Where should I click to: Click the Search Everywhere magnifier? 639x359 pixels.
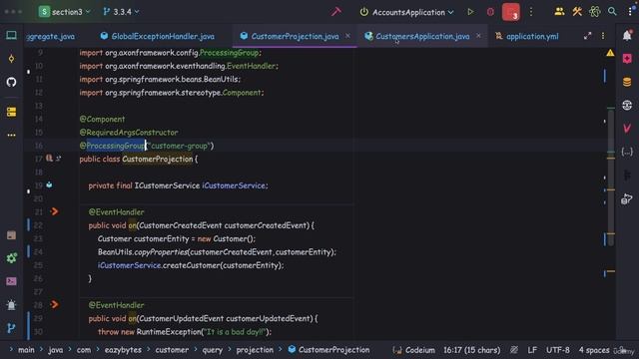tap(612, 12)
